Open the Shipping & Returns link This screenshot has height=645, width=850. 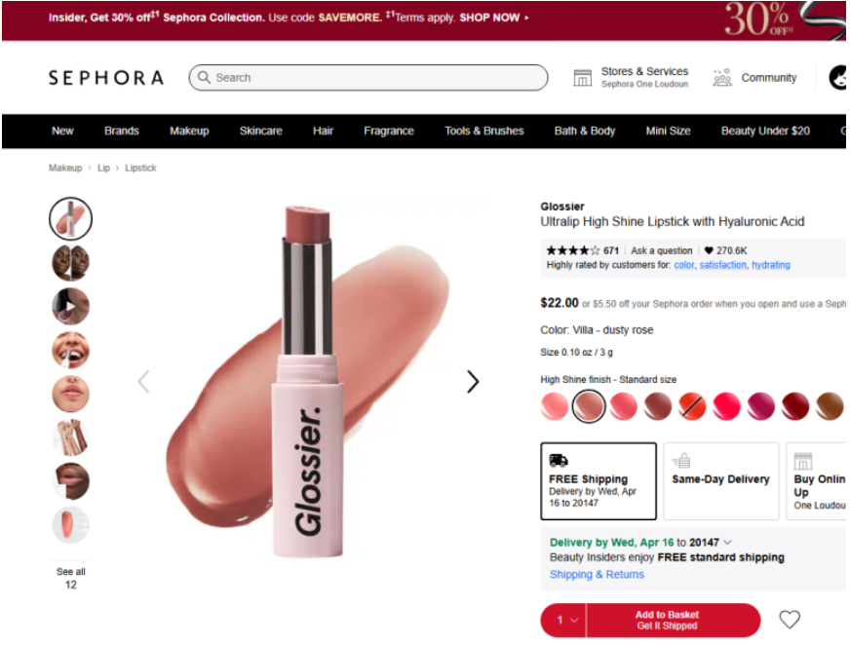pyautogui.click(x=597, y=574)
